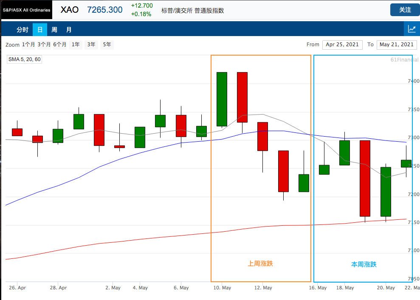
Task: Click the 12. May x-axis date label
Action: tap(263, 288)
